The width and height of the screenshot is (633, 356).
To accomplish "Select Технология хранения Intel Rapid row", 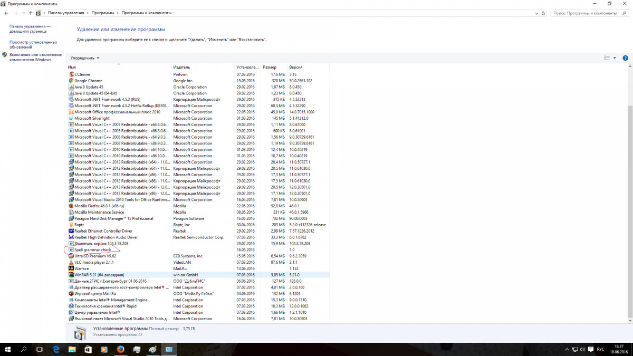I will (198, 306).
